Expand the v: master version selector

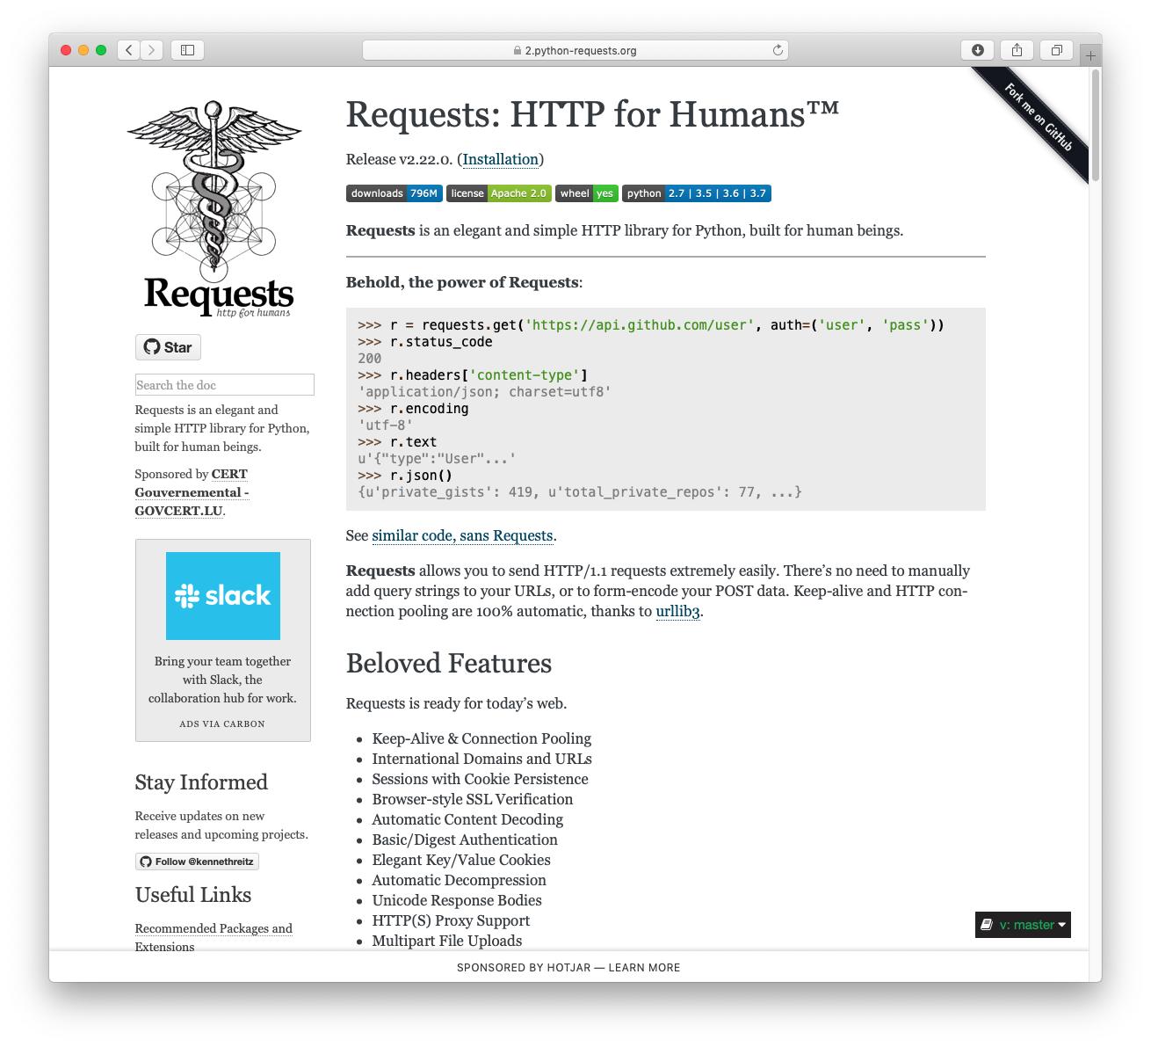click(x=1023, y=925)
